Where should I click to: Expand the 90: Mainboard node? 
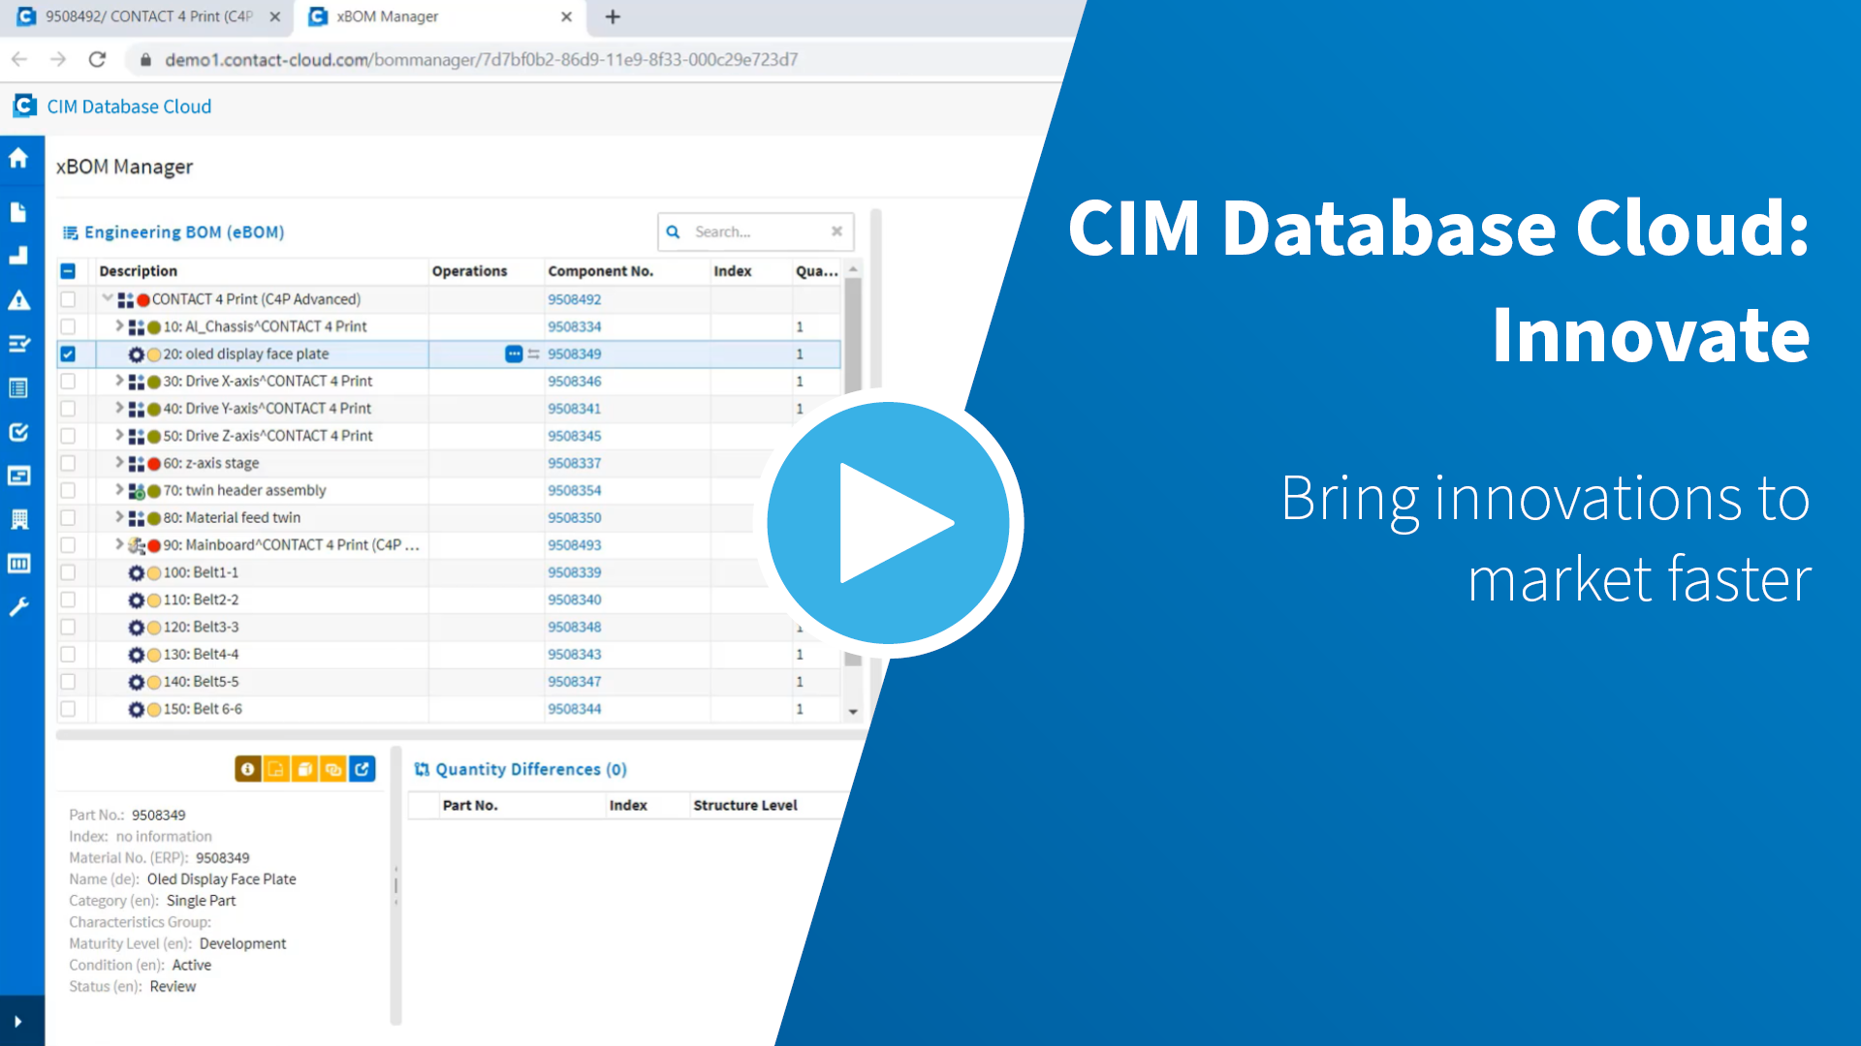tap(119, 544)
